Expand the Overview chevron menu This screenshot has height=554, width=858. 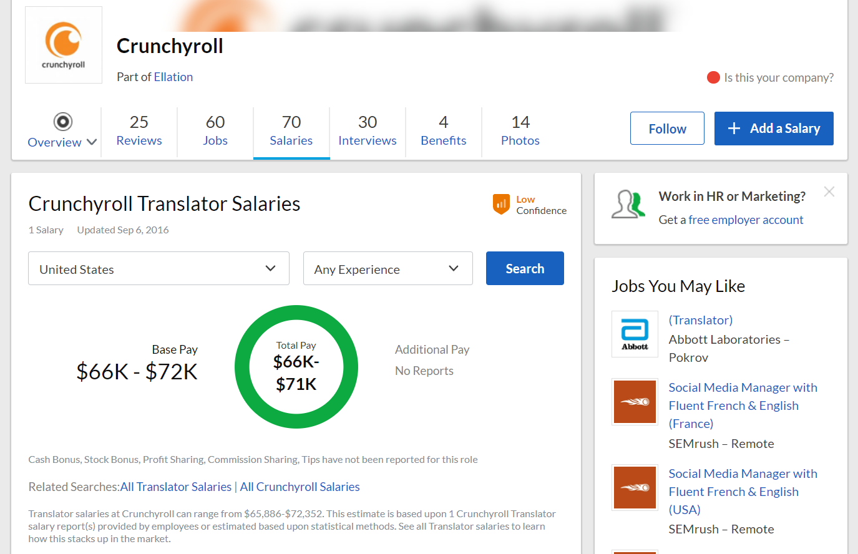[92, 142]
